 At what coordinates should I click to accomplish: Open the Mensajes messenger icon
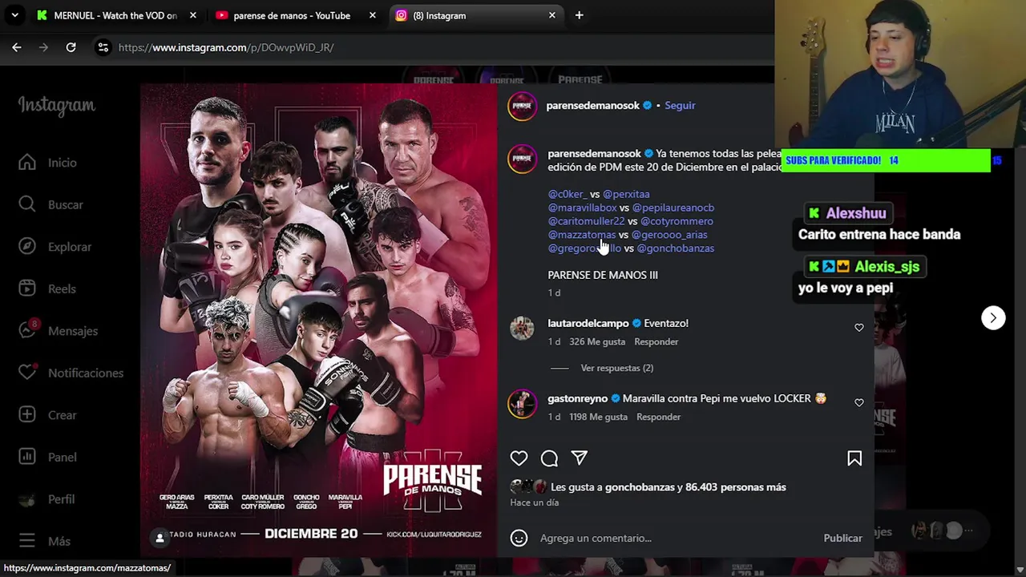click(x=27, y=331)
